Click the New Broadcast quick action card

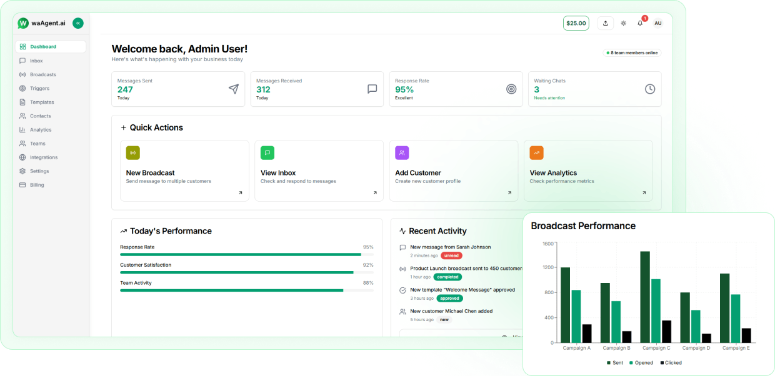(184, 171)
